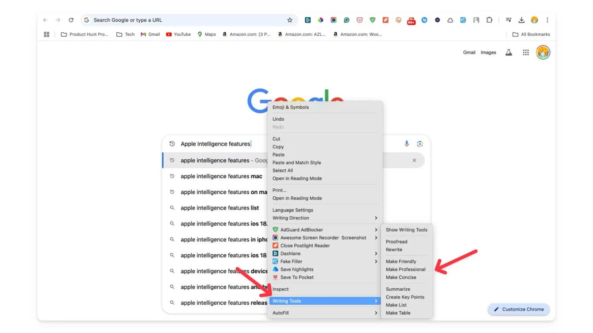Open the Extensions puzzle piece menu
The height and width of the screenshot is (333, 593).
click(489, 20)
